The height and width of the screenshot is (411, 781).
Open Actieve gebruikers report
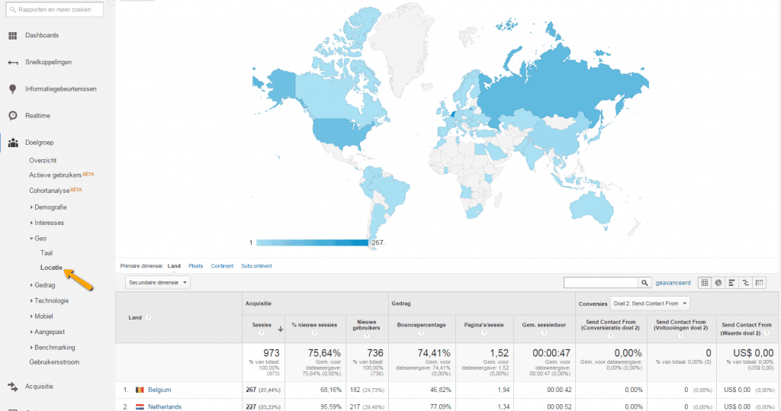click(55, 175)
